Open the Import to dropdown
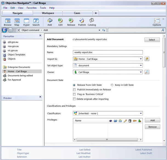167x160 pixels. (x=141, y=59)
